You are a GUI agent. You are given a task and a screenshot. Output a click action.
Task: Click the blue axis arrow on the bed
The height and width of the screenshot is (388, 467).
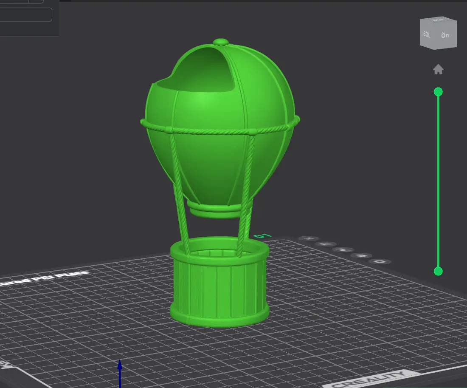pyautogui.click(x=120, y=374)
